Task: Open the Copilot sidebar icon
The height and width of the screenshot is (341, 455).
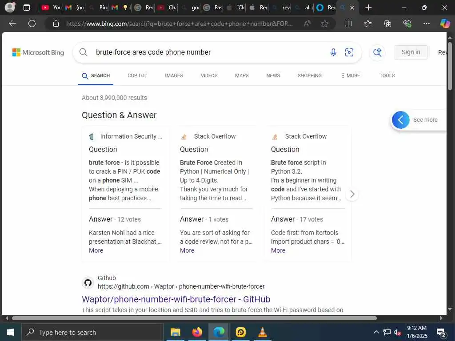Action: 445,24
